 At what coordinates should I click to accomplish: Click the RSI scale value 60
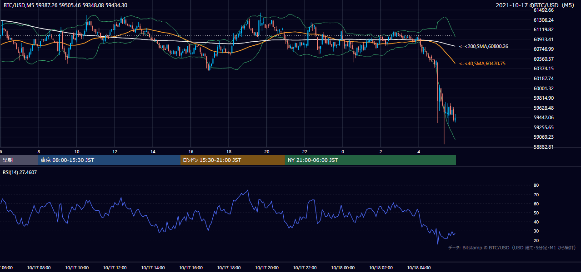[536, 204]
